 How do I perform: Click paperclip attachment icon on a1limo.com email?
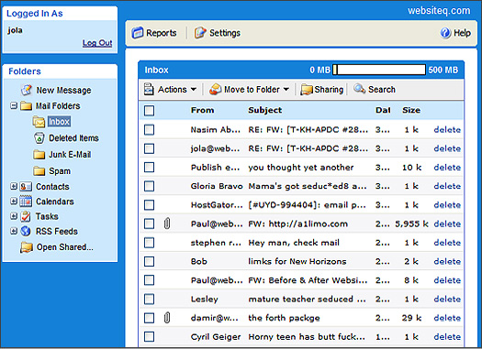(x=167, y=224)
